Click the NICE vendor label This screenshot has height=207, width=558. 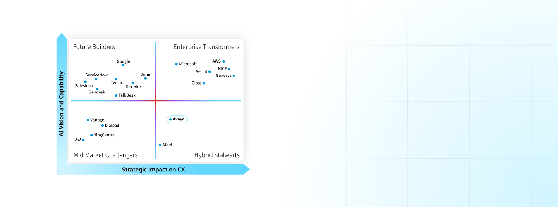tap(222, 69)
